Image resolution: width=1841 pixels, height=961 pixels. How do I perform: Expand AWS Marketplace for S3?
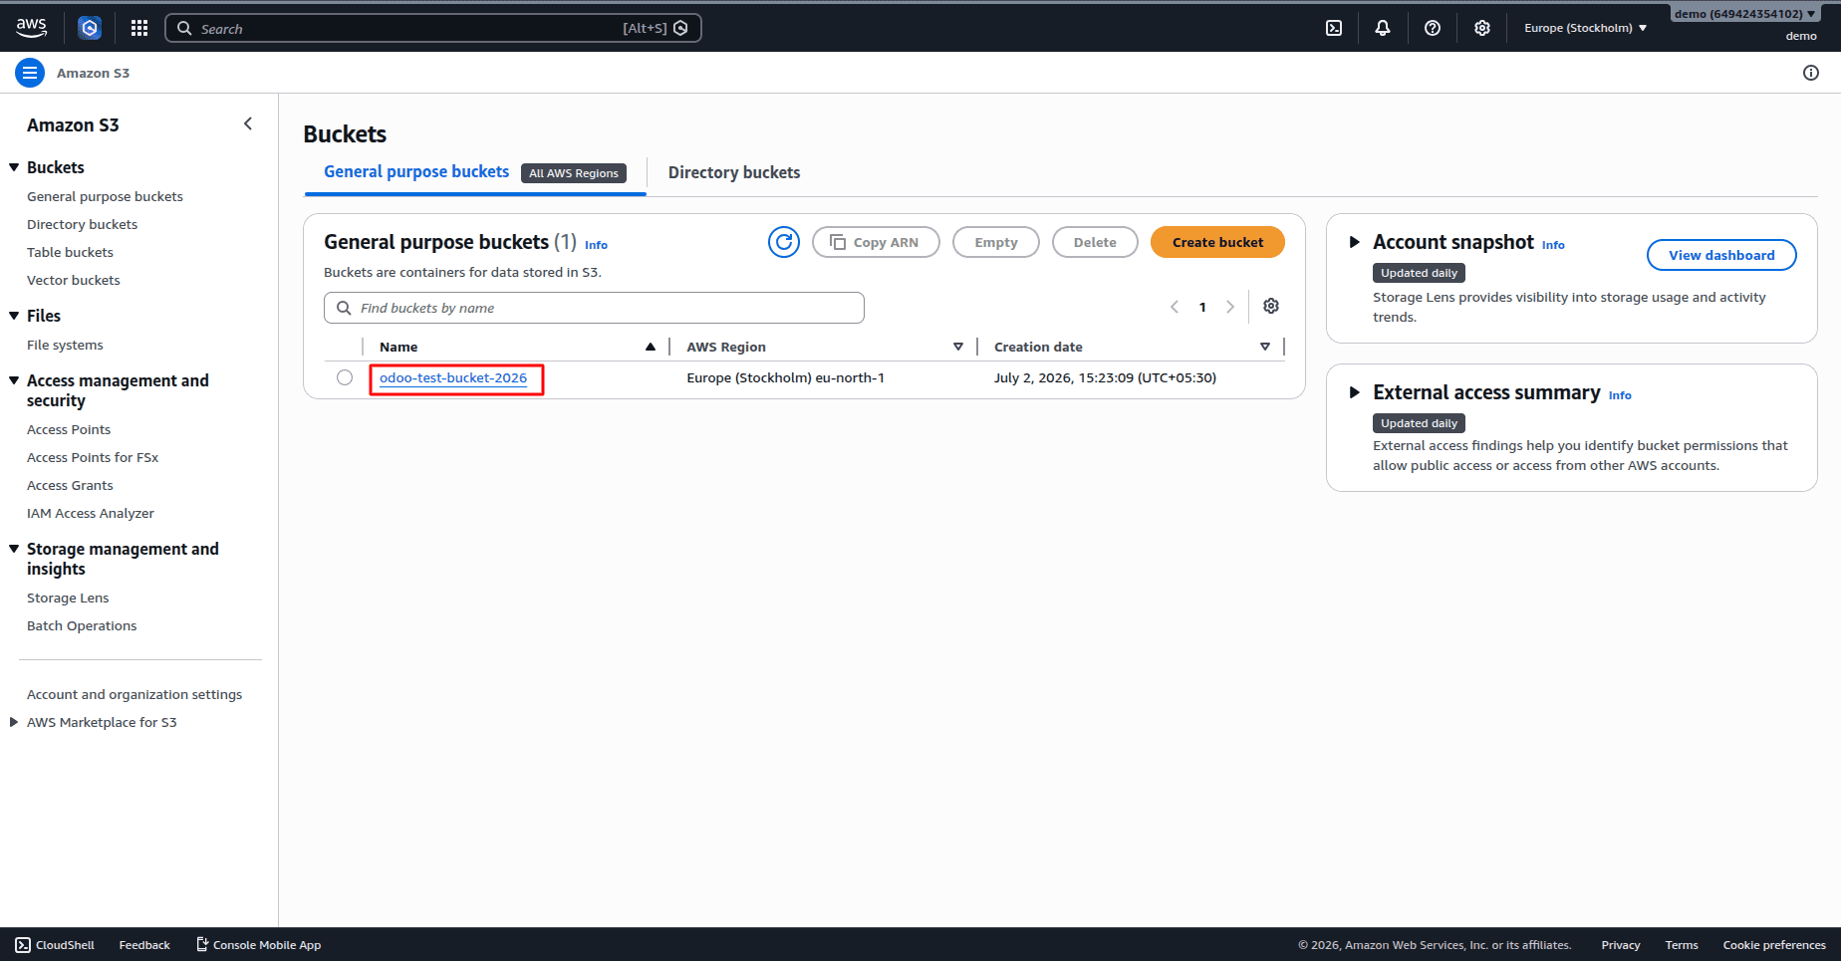point(14,722)
